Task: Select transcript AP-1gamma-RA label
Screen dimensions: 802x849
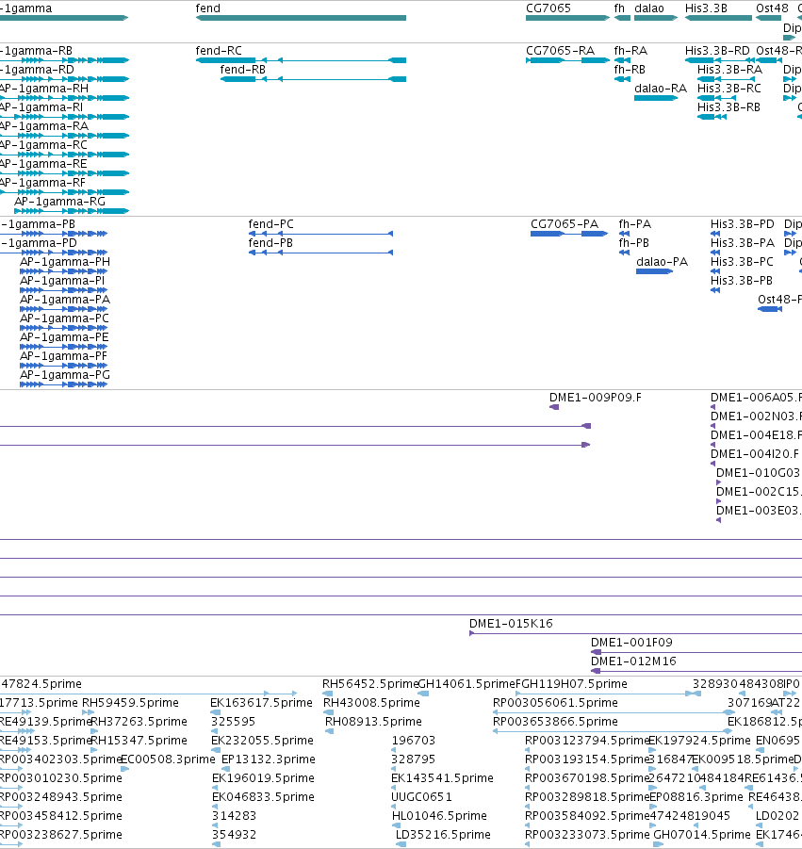Action: click(44, 126)
